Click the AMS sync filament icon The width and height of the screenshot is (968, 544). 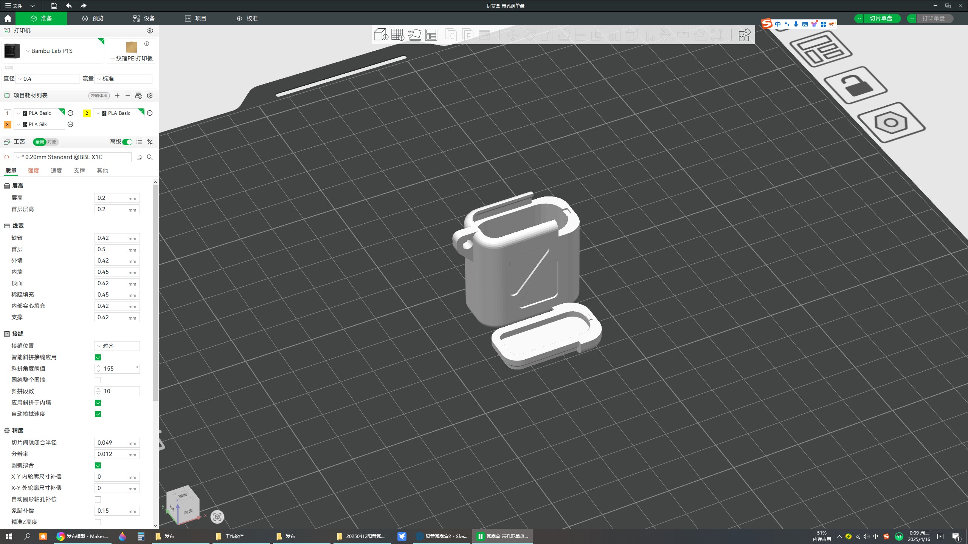pos(139,96)
